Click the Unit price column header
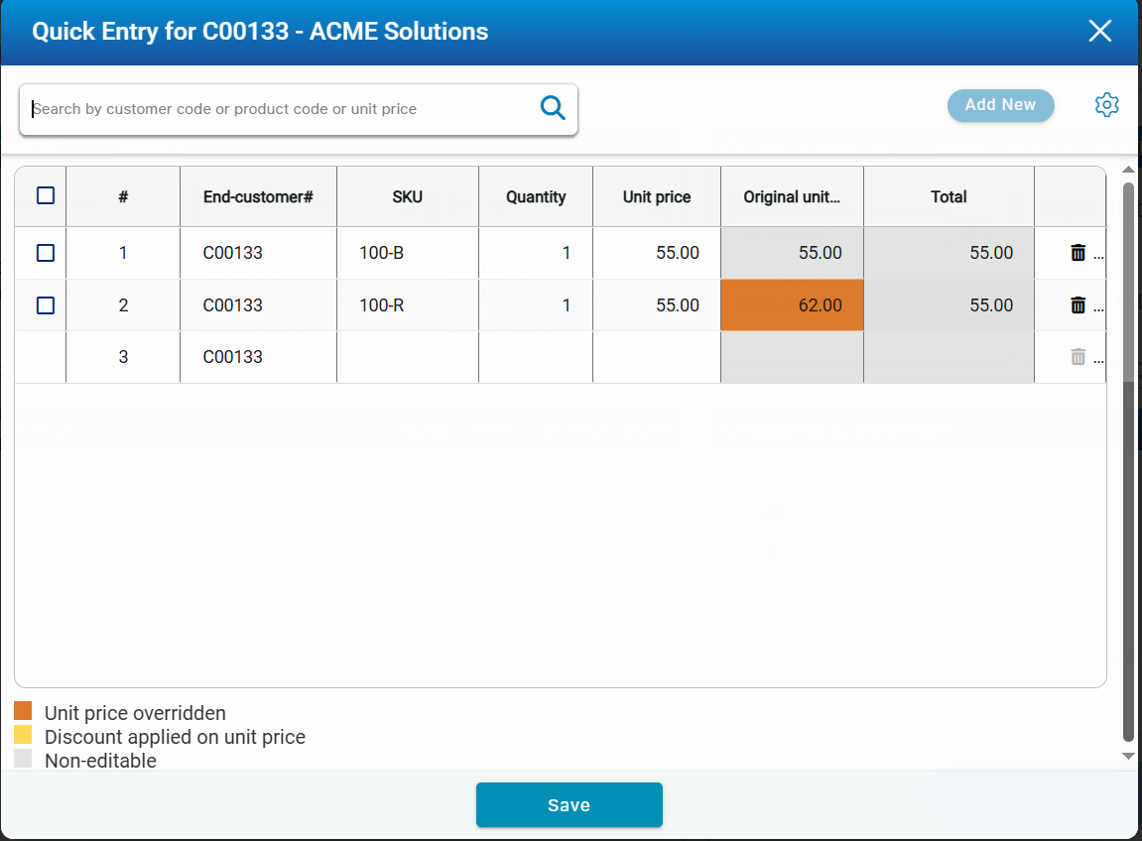Viewport: 1142px width, 841px height. tap(656, 196)
